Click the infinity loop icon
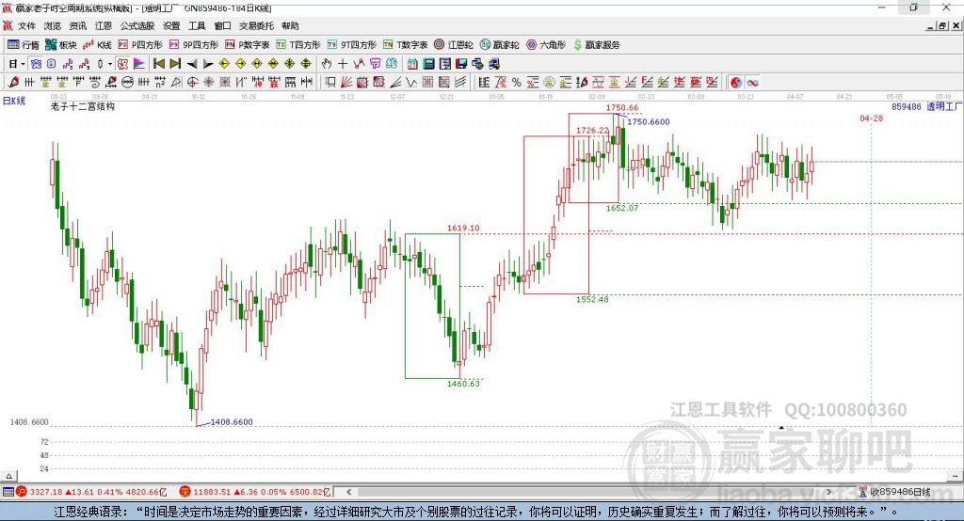The height and width of the screenshot is (521, 964). pyautogui.click(x=752, y=83)
